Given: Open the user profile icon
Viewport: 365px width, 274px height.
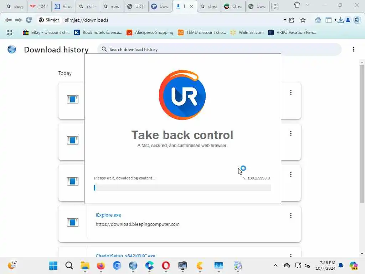Looking at the screenshot, I should (348, 20).
